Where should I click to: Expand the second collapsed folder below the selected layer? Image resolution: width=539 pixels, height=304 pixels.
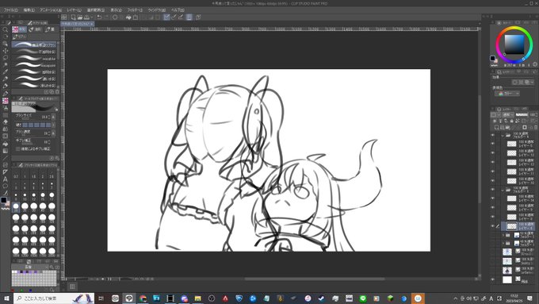(503, 244)
